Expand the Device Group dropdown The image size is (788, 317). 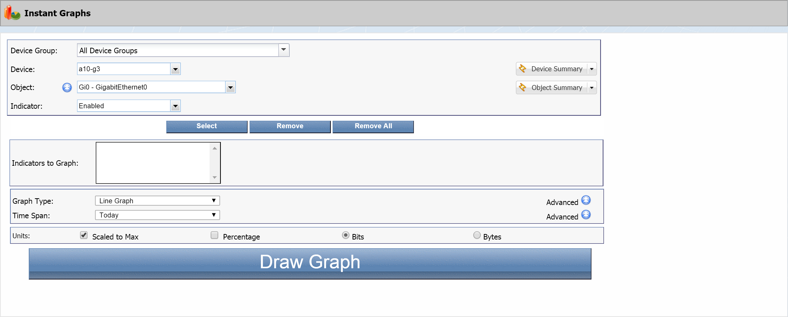click(285, 50)
